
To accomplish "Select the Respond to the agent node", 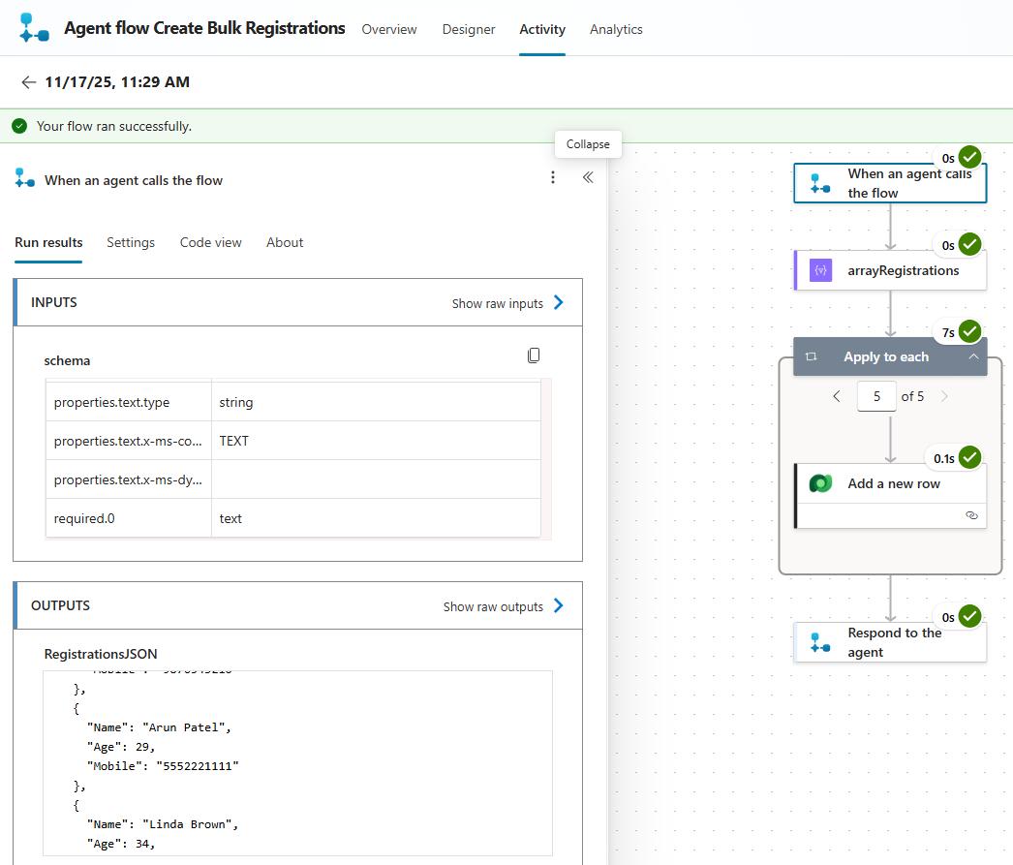I will click(890, 642).
